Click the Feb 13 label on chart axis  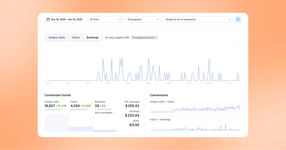pyautogui.click(x=108, y=83)
